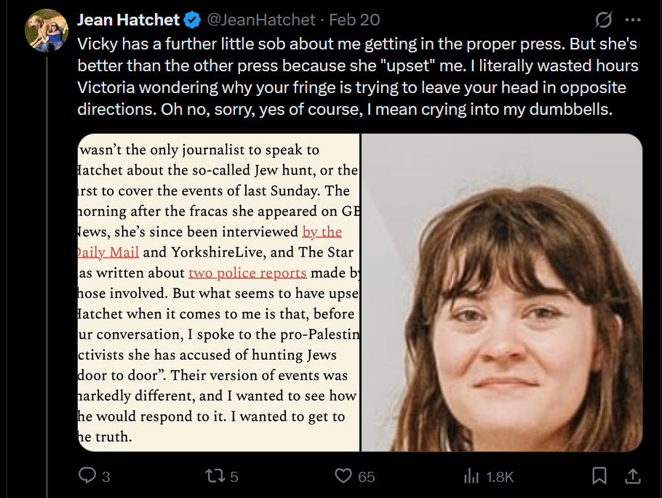
Task: Click the blue verified checkmark badge
Action: 192,20
